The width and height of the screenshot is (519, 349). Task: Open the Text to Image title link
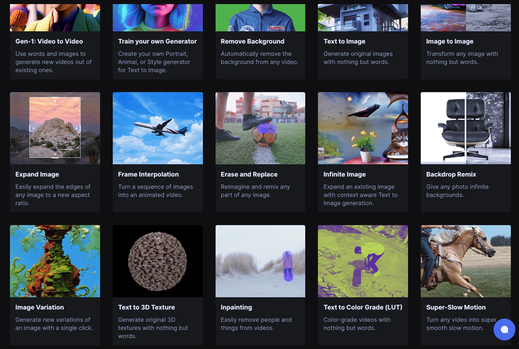coord(344,41)
